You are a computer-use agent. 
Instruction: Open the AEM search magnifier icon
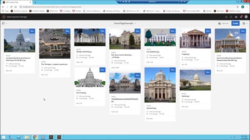(x=226, y=17)
